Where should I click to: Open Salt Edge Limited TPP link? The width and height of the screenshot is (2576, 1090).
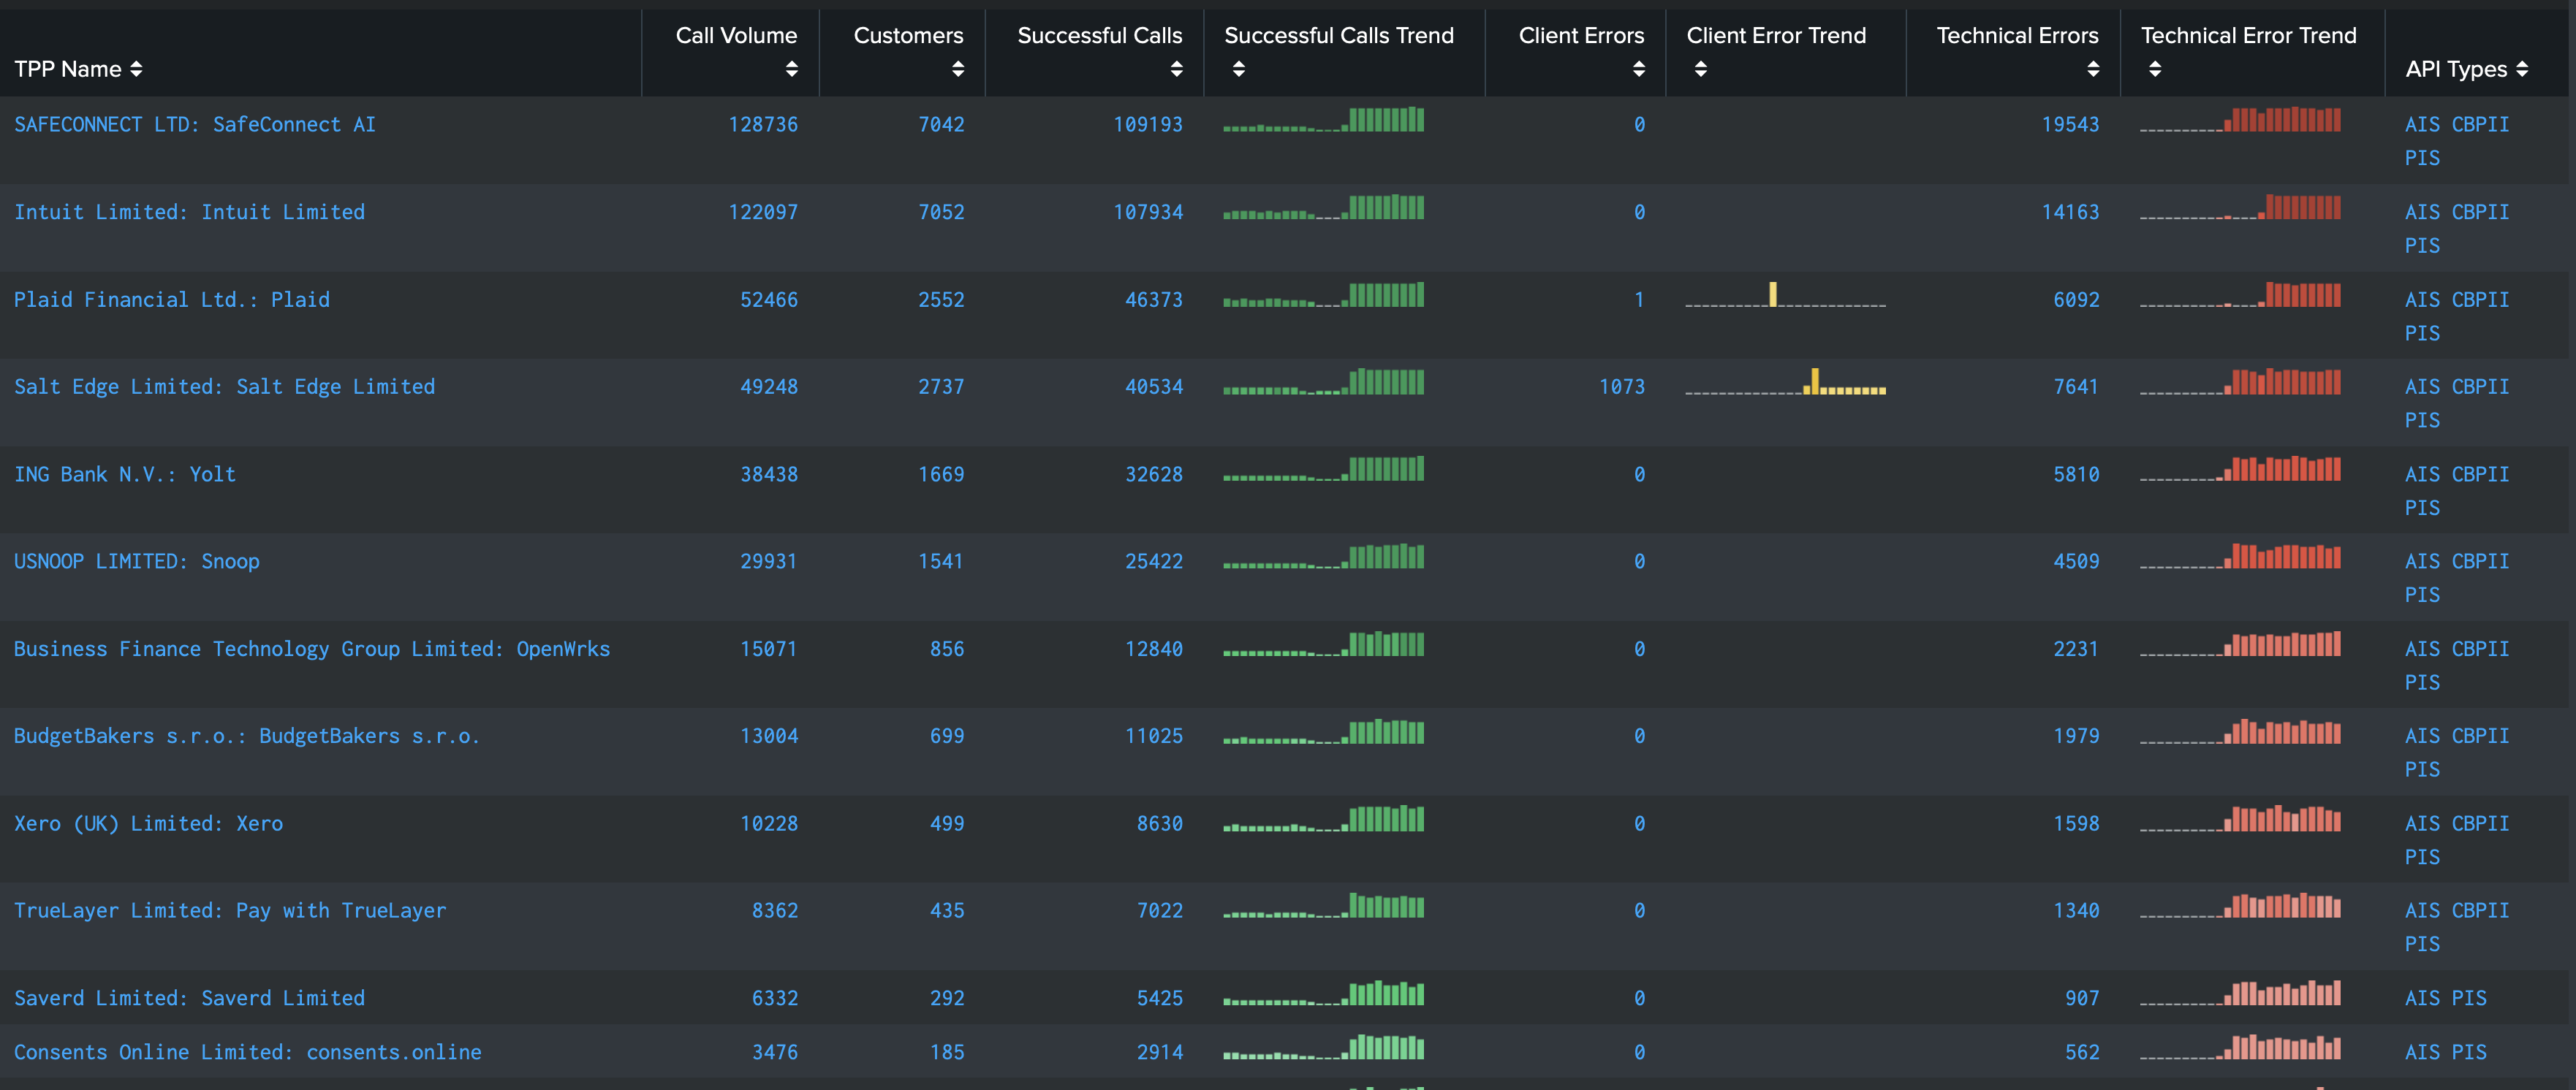(224, 386)
